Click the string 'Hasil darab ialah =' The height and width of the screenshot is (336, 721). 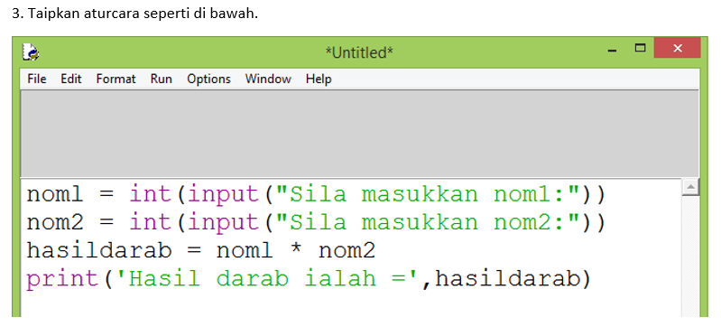268,279
